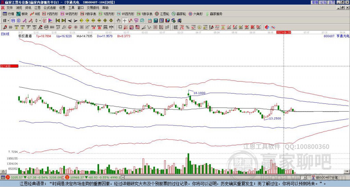Click the yin-yang icon
The image size is (350, 187).
[267, 27]
